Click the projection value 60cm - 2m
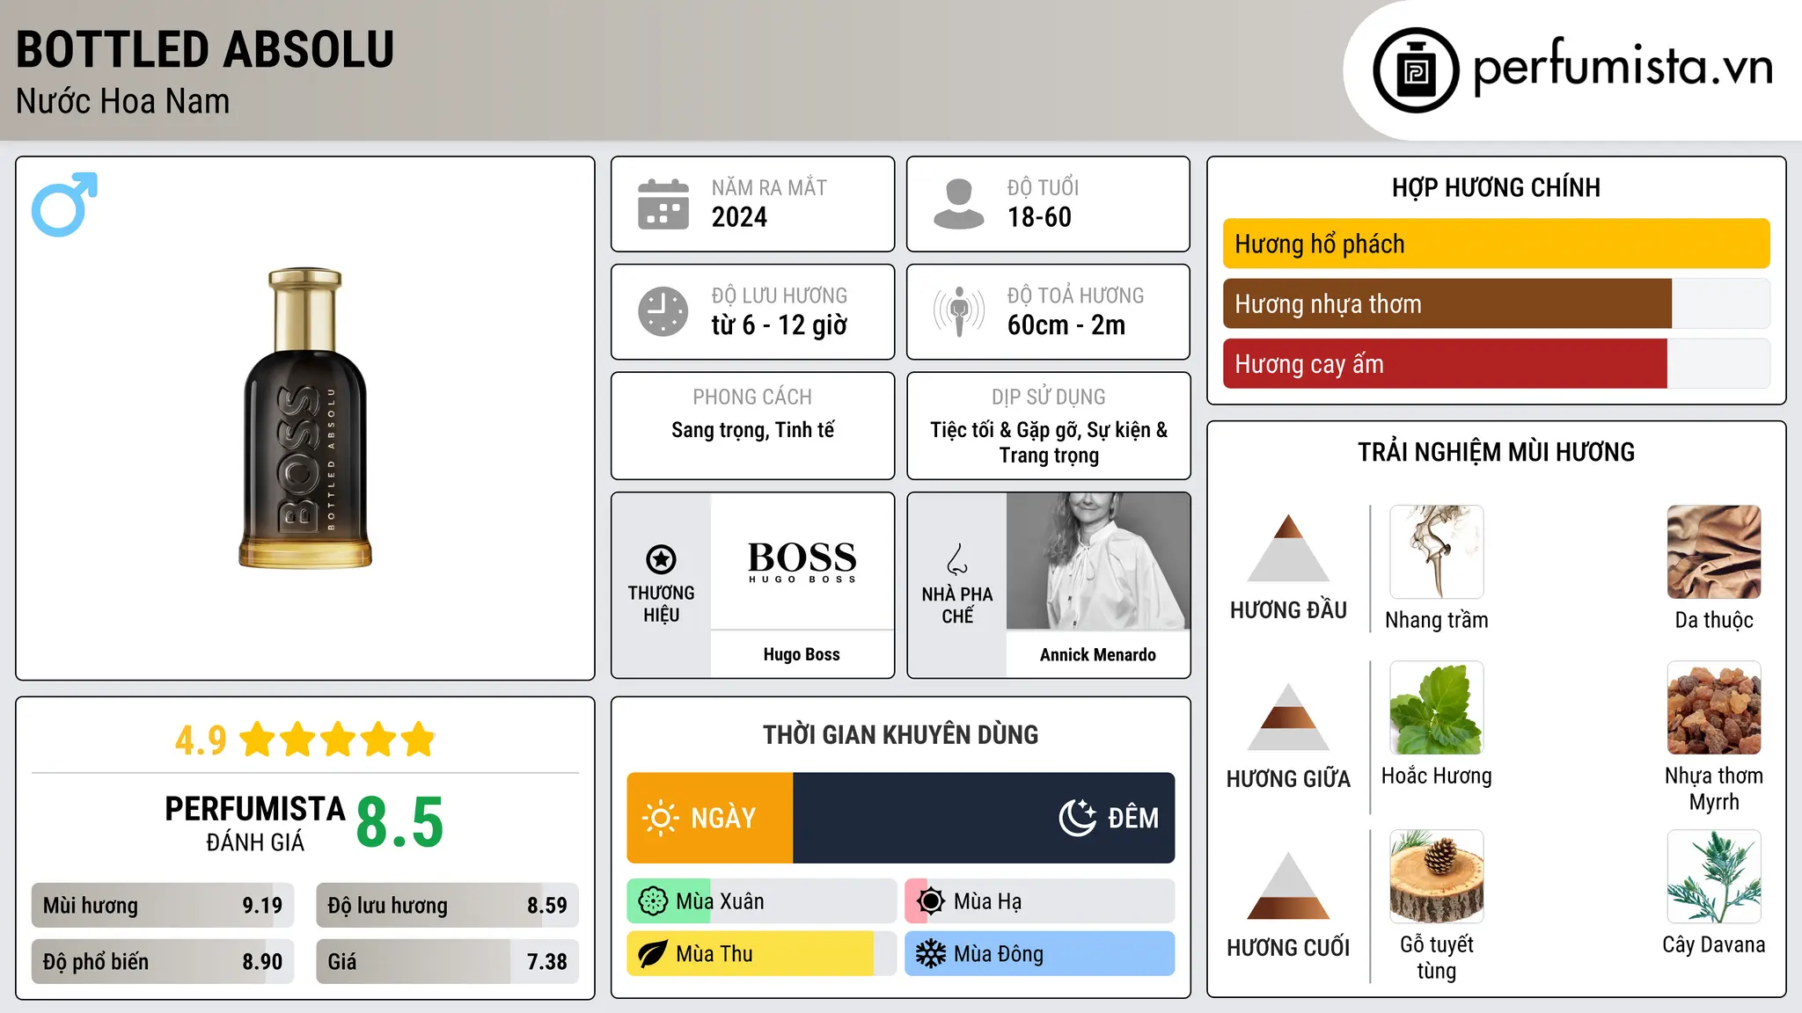The height and width of the screenshot is (1013, 1802). [x=1066, y=325]
